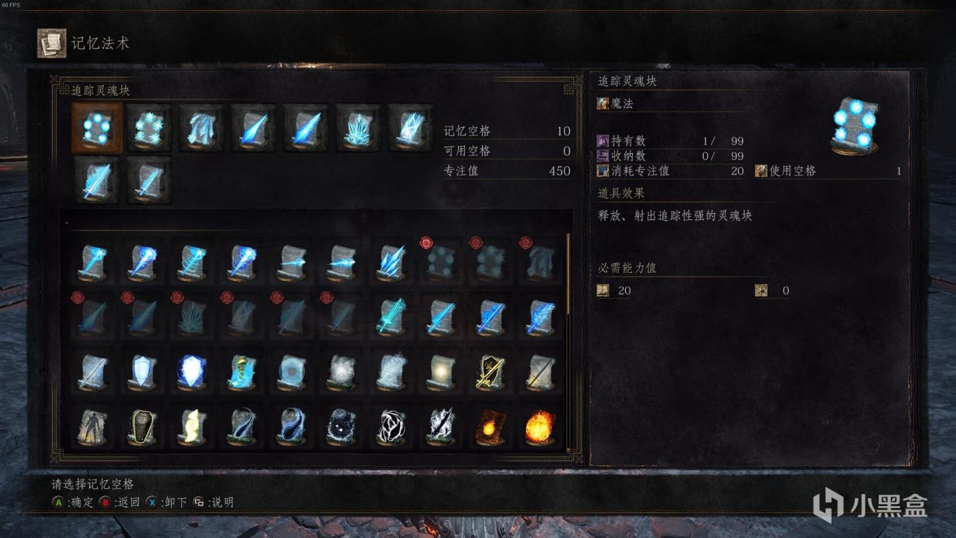Click the red-marked five-orb soulmass scroll
The width and height of the screenshot is (956, 538).
(x=440, y=262)
